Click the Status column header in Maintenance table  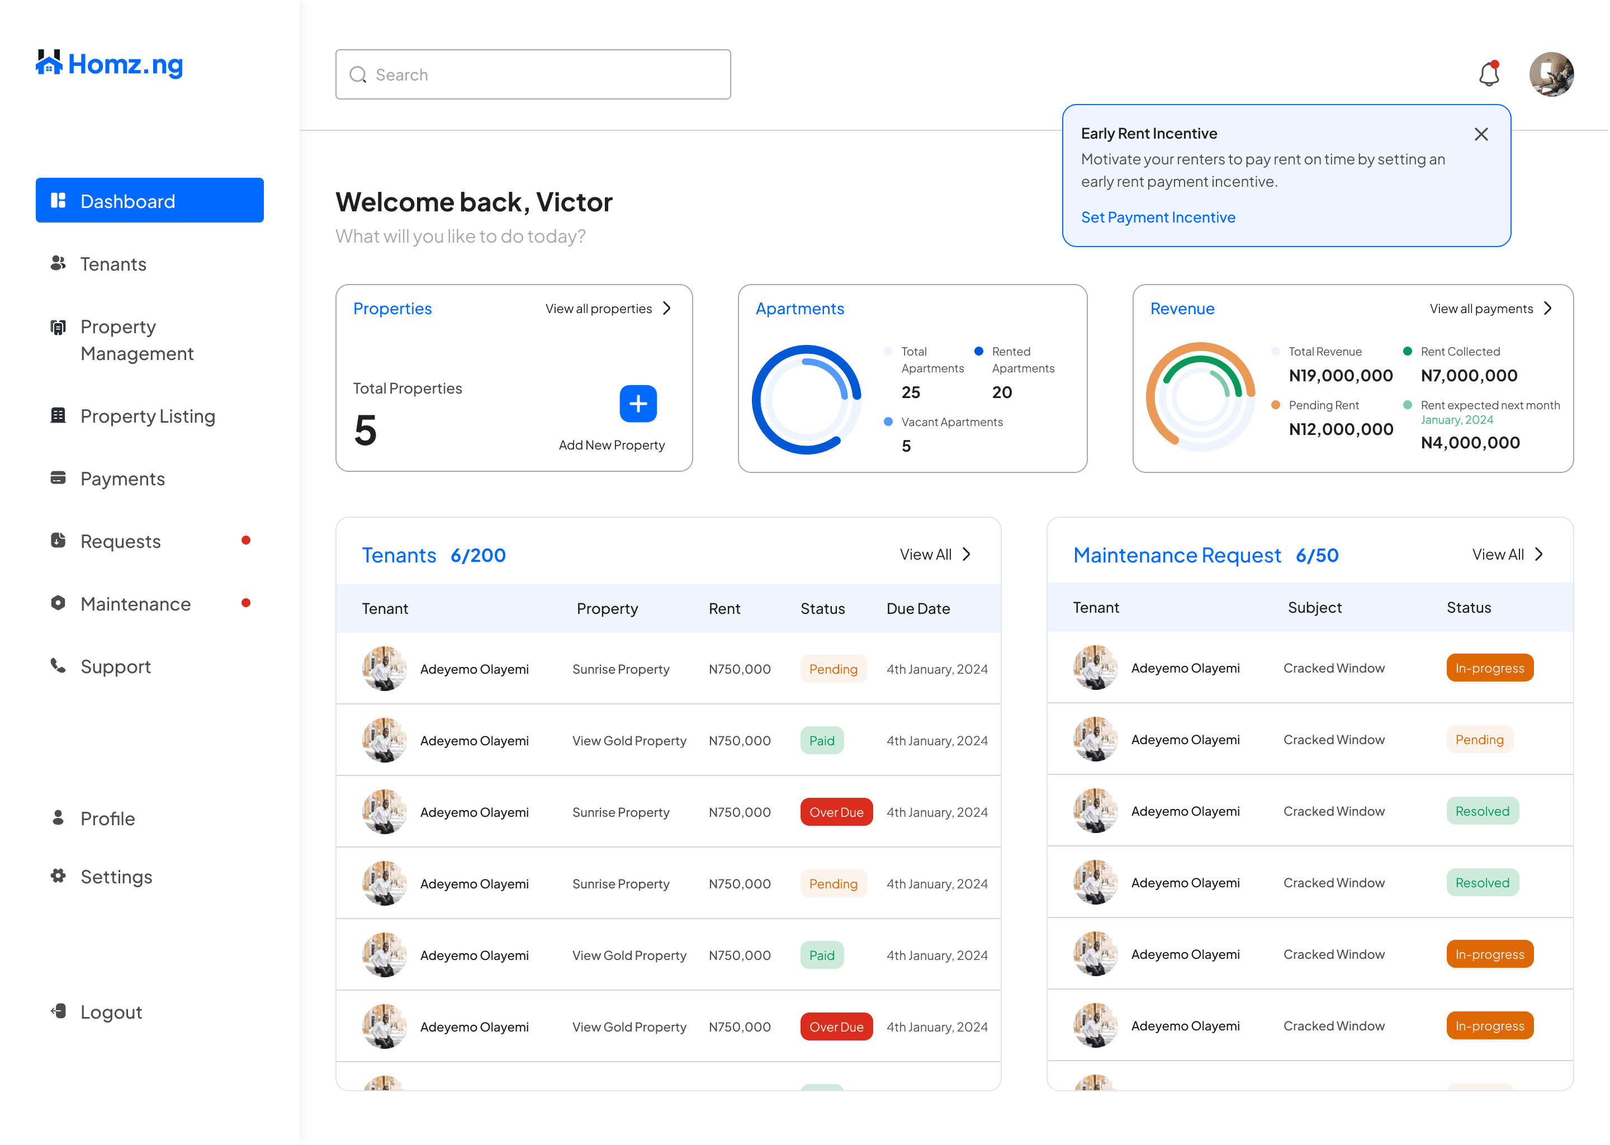[1469, 608]
